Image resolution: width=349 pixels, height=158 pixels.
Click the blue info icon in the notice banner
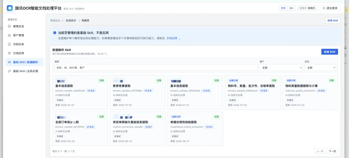(55, 33)
